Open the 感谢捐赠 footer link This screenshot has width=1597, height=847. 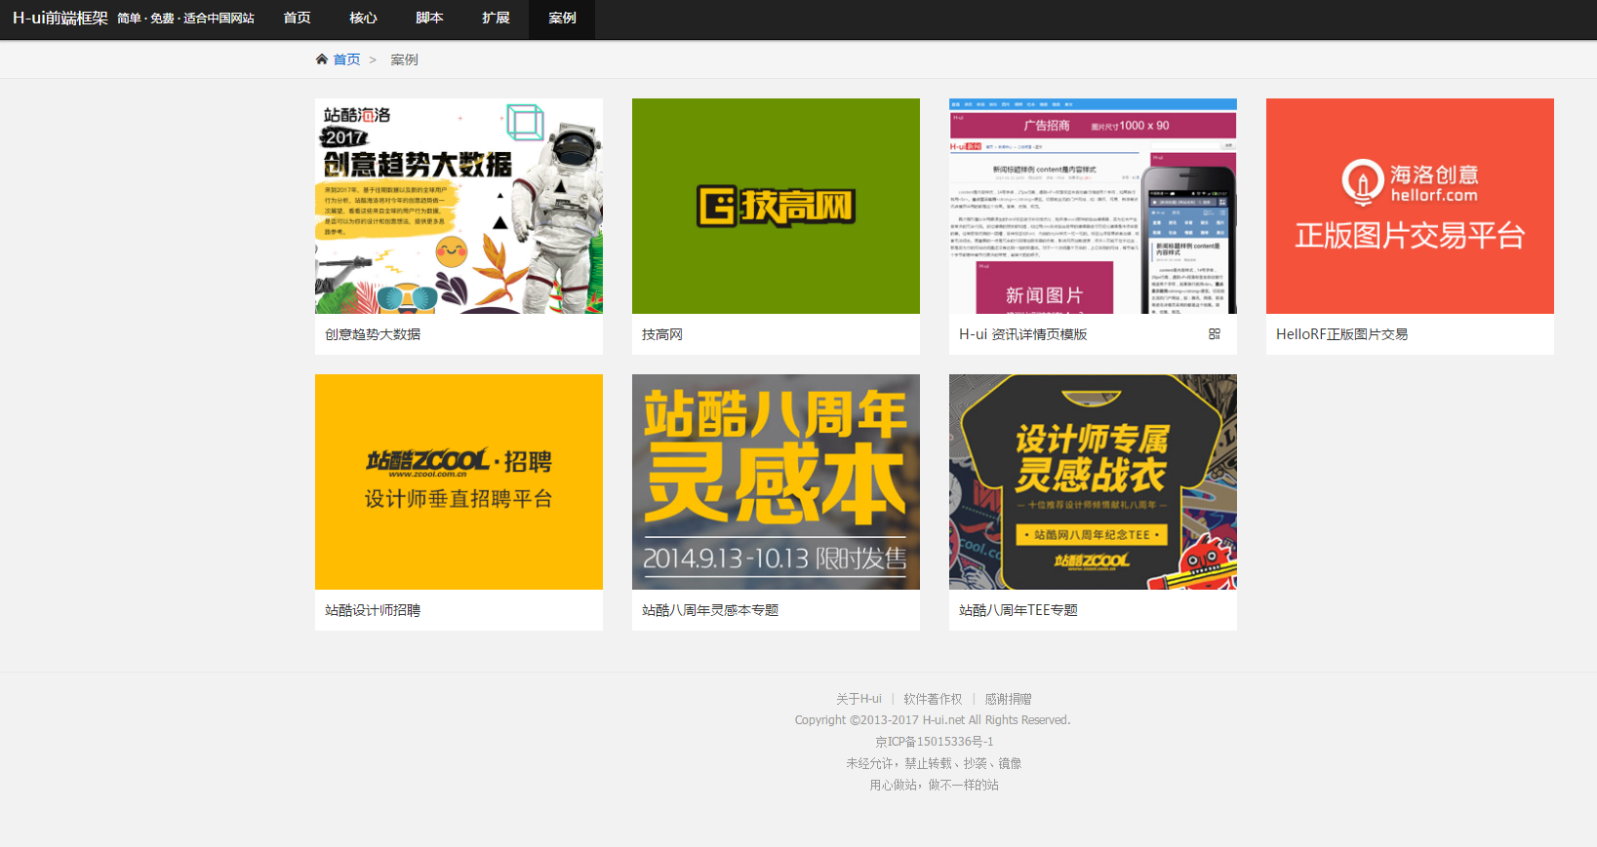pyautogui.click(x=1008, y=699)
